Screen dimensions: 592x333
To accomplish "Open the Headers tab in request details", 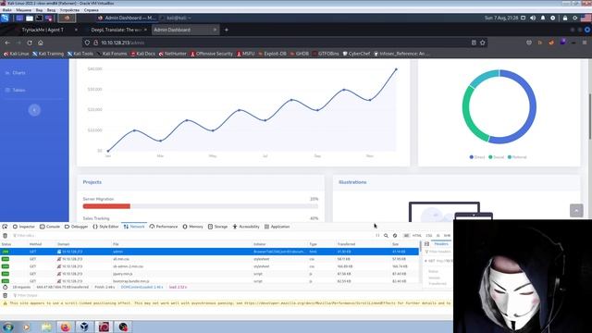I will [441, 244].
